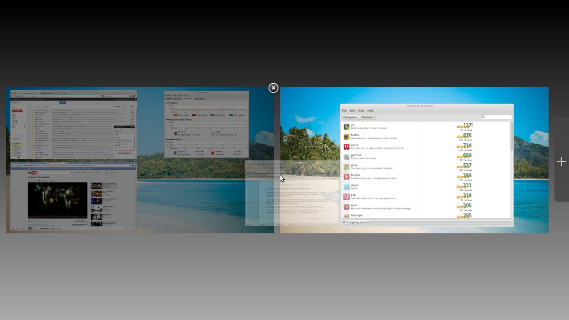This screenshot has height=320, width=569.
Task: Click the Featured breadcrumb button
Action: click(x=367, y=117)
